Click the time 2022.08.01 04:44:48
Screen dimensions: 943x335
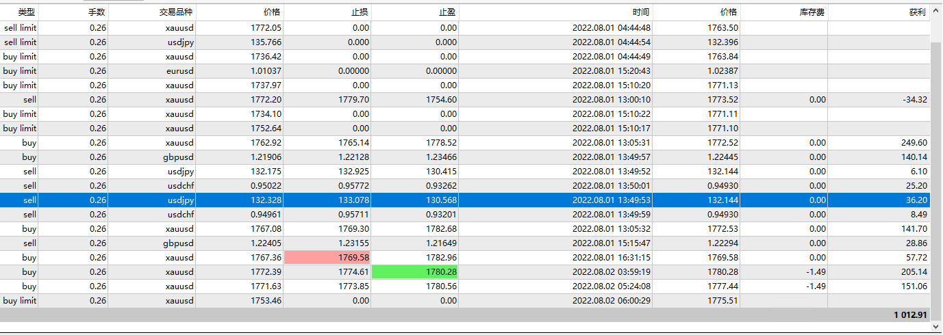pos(612,28)
